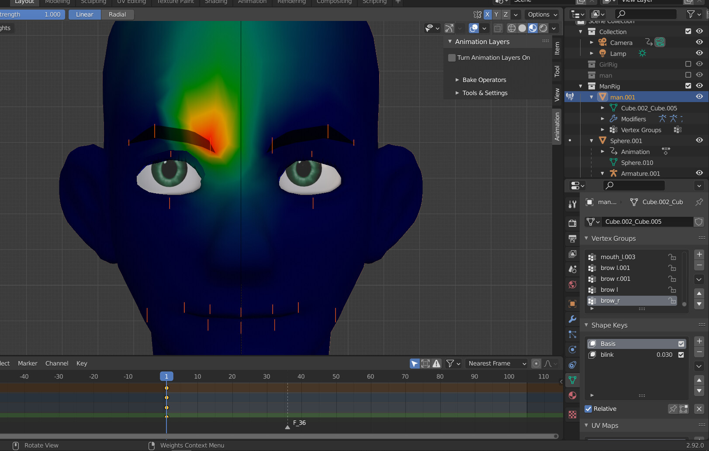
Task: Switch weight gradient to Radial mode
Action: [x=118, y=14]
